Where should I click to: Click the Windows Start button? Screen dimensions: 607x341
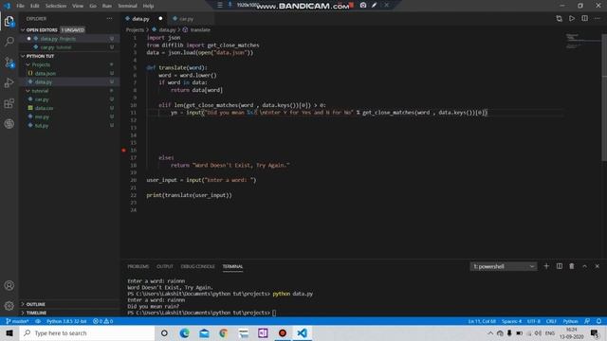click(x=9, y=332)
